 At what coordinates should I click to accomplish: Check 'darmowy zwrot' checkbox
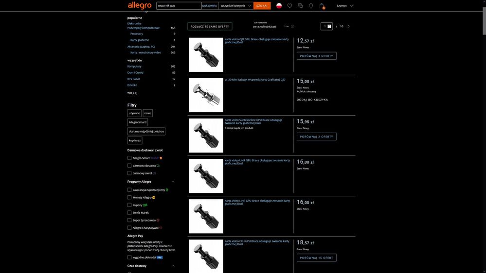click(x=129, y=173)
